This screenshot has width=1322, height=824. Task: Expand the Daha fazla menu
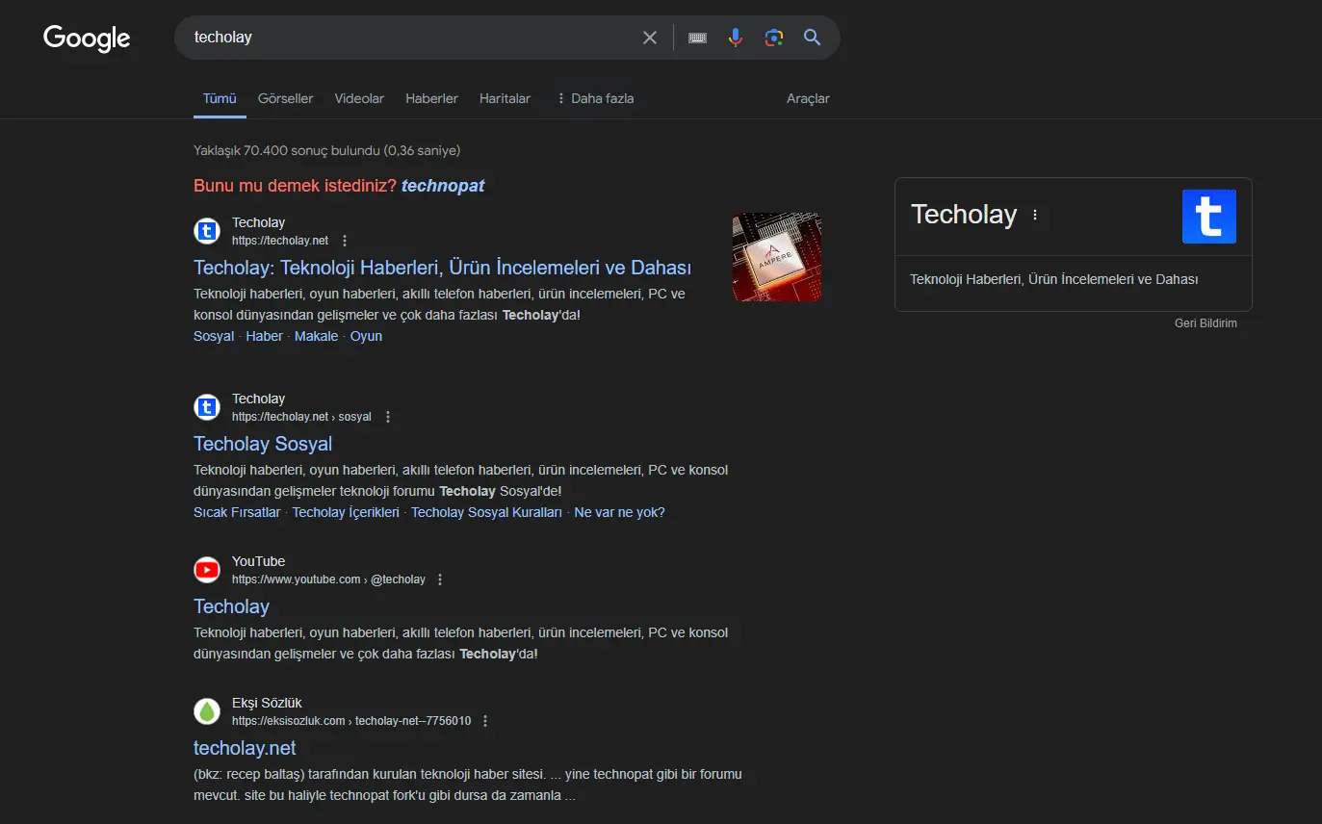(x=594, y=98)
